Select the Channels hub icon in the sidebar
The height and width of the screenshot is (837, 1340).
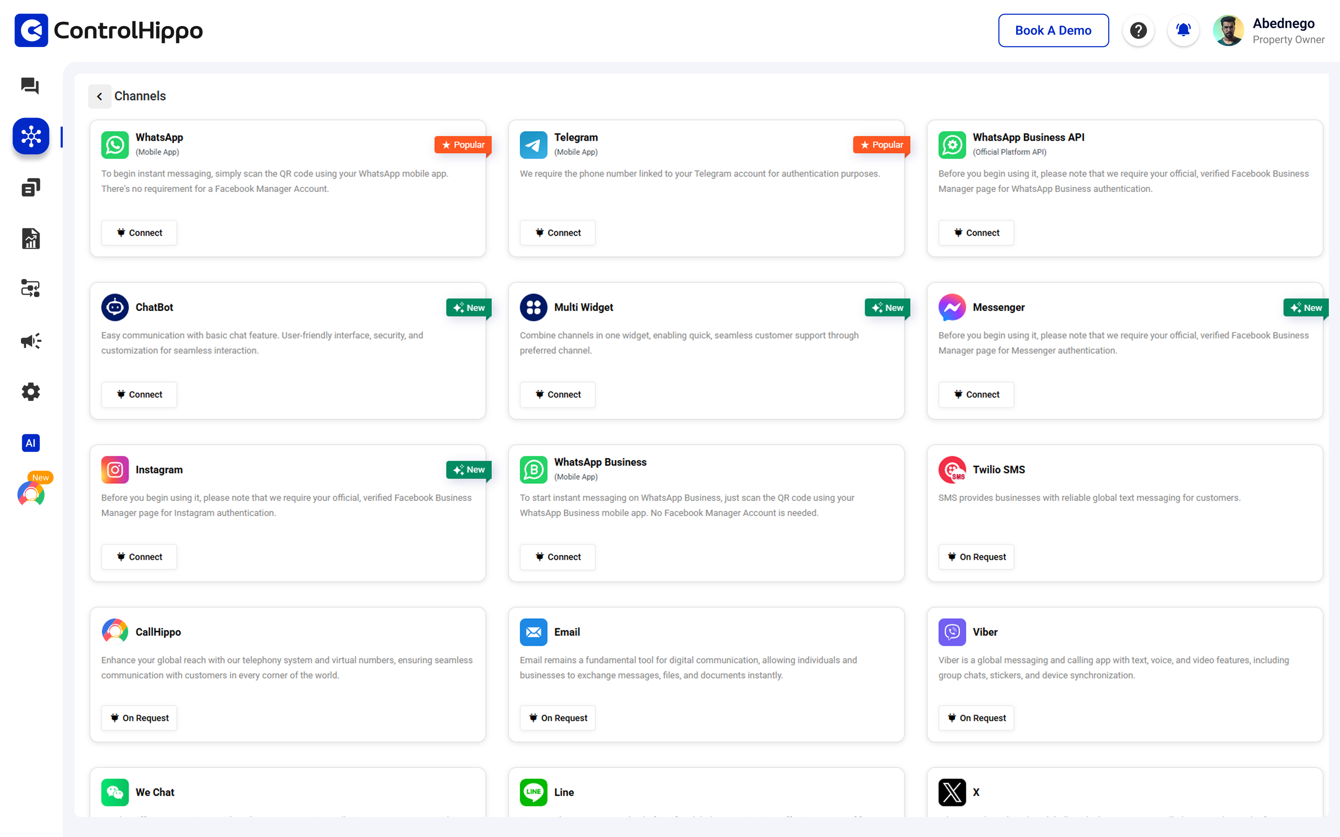[x=30, y=136]
